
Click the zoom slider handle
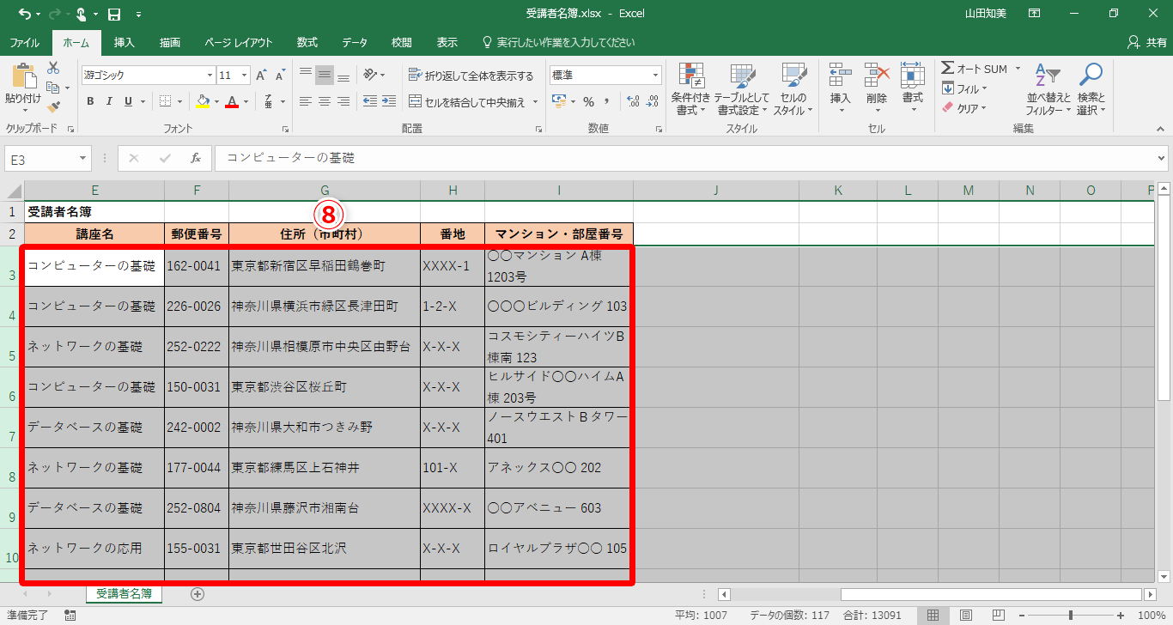(x=1070, y=615)
